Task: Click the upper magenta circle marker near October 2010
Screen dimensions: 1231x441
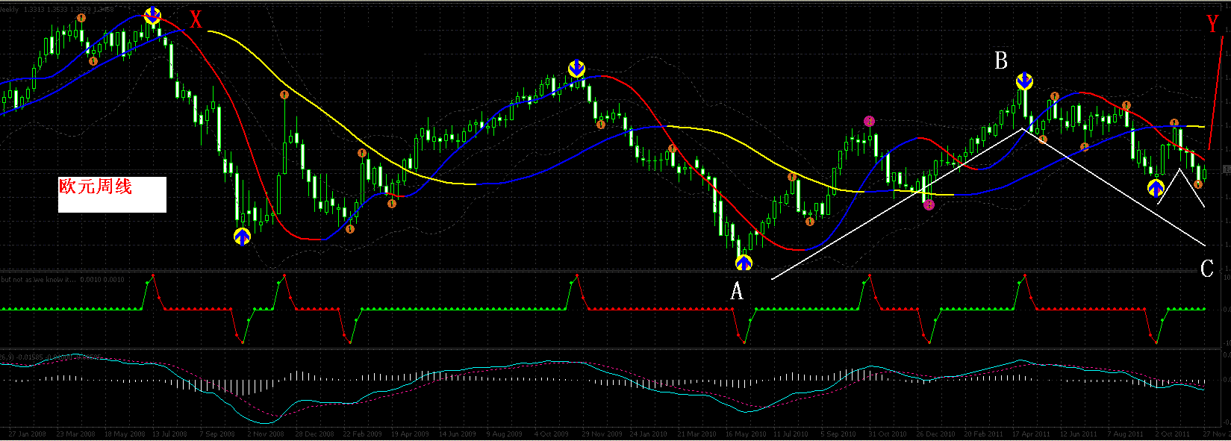Action: click(x=869, y=121)
